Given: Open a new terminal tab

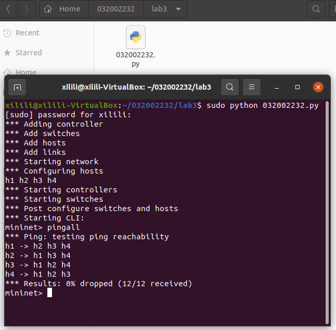Looking at the screenshot, I should 17,87.
